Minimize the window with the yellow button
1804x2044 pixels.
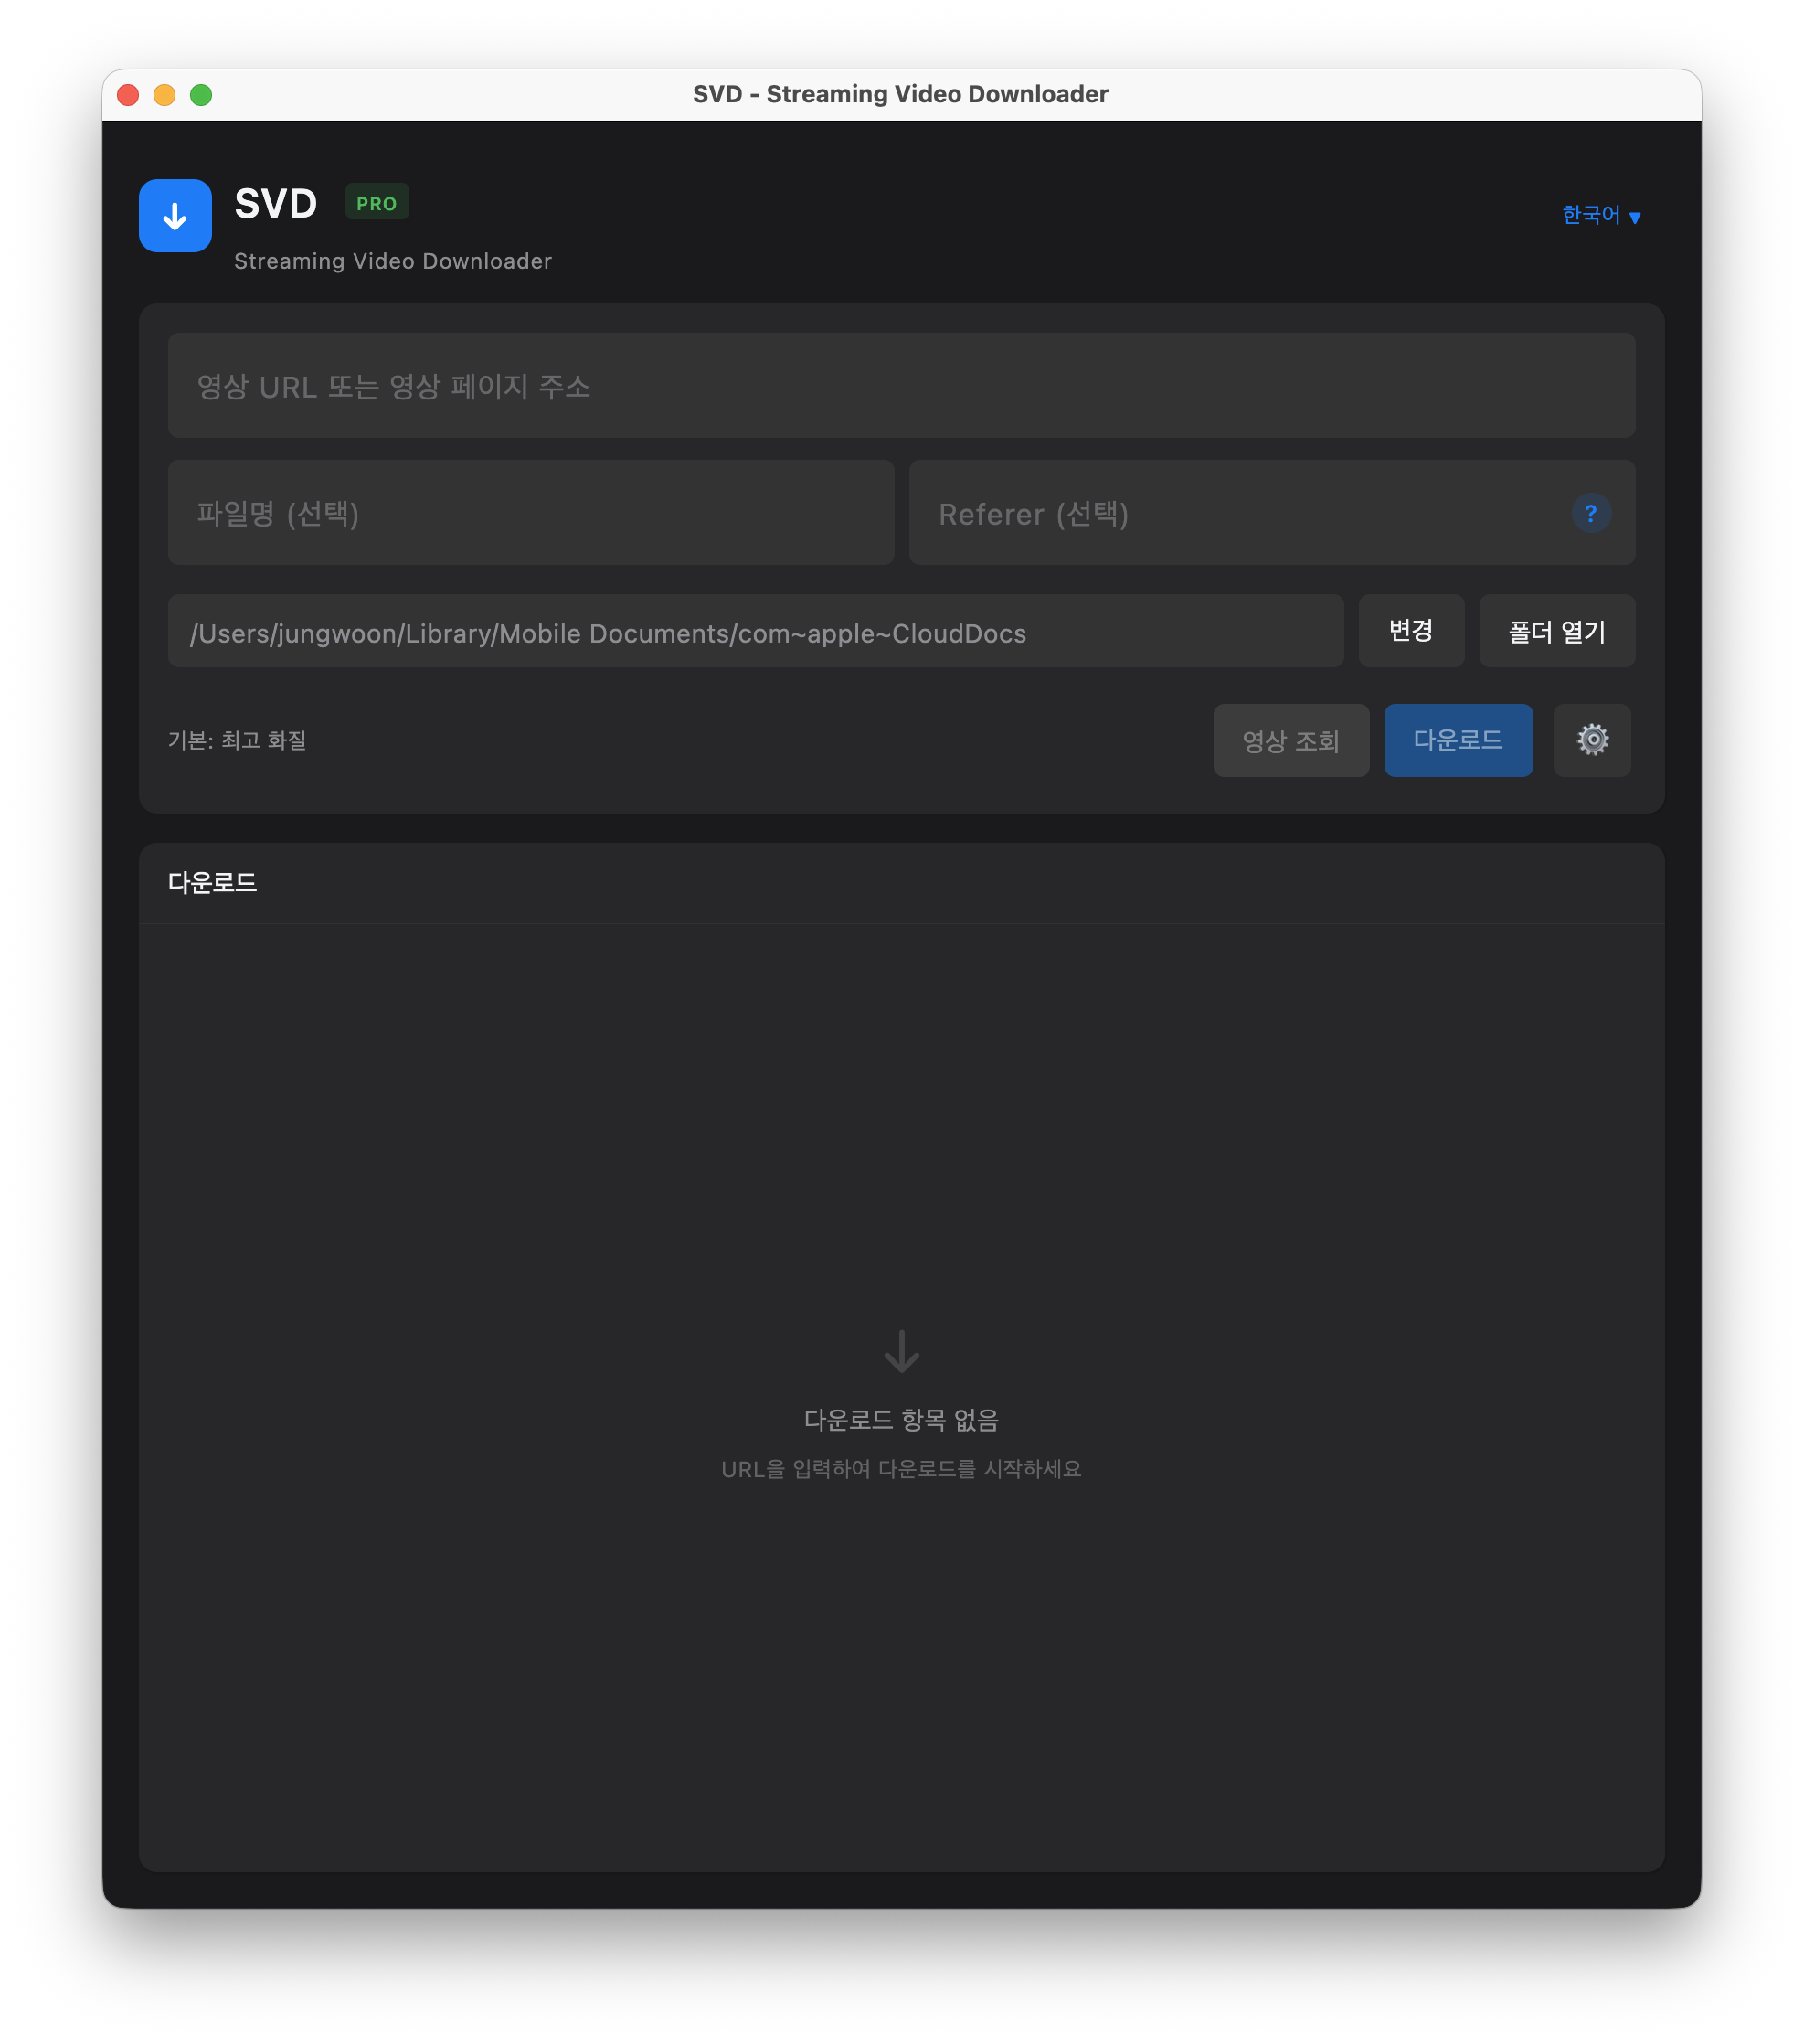[x=164, y=95]
